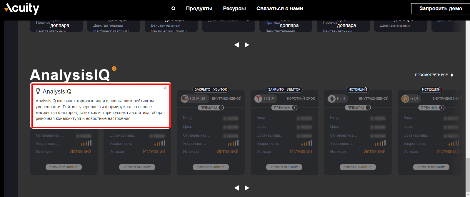Click the ПРЕМИУМ info icon on the ТСЛА card
Image resolution: width=470 pixels, height=197 pixels.
click(294, 108)
